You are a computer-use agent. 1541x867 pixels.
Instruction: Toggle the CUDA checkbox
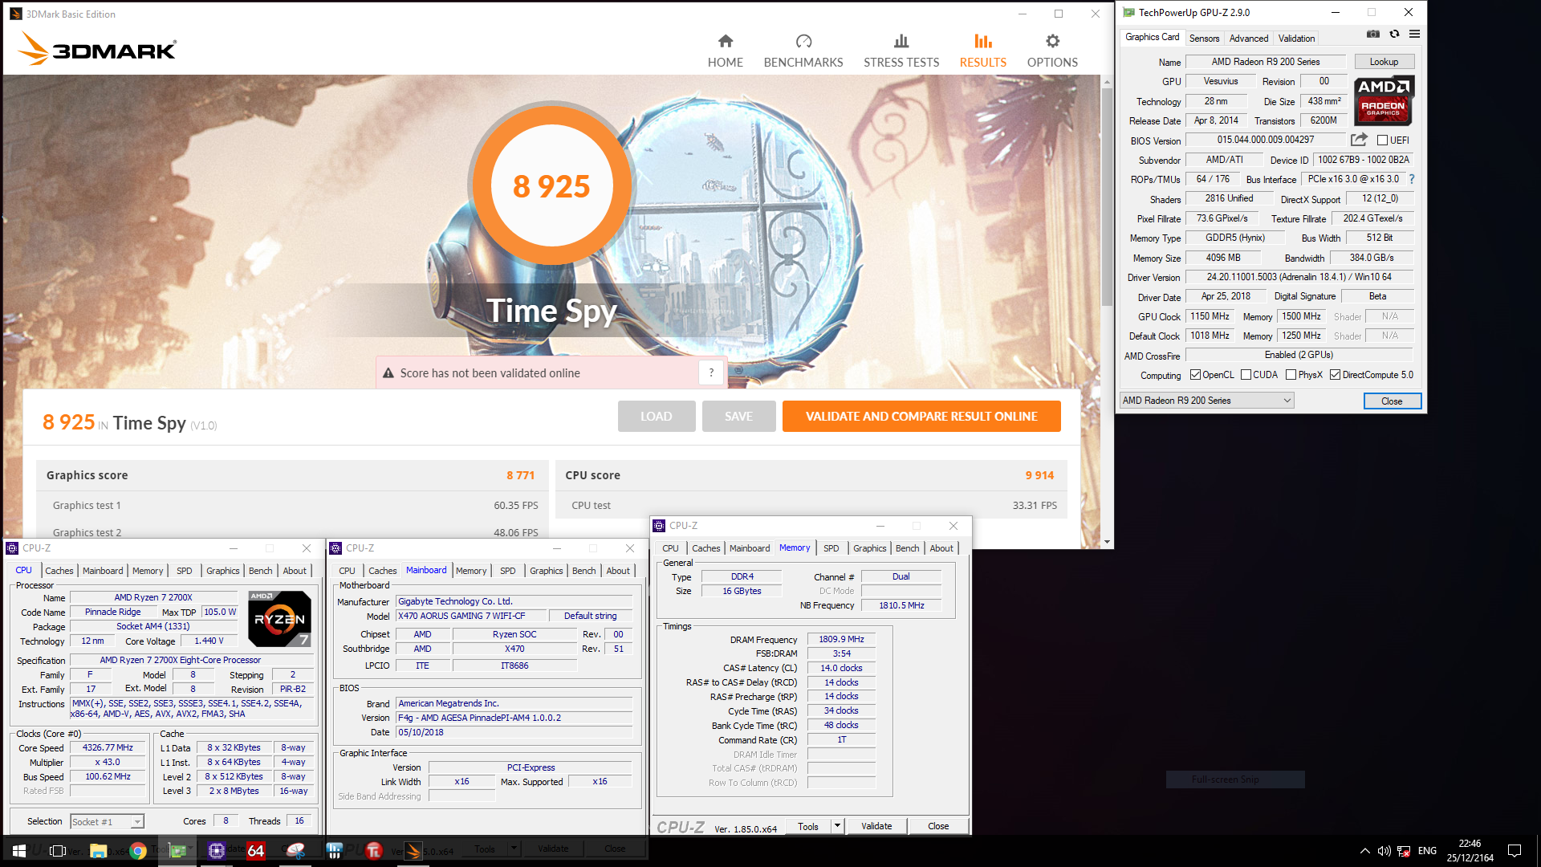(1246, 375)
